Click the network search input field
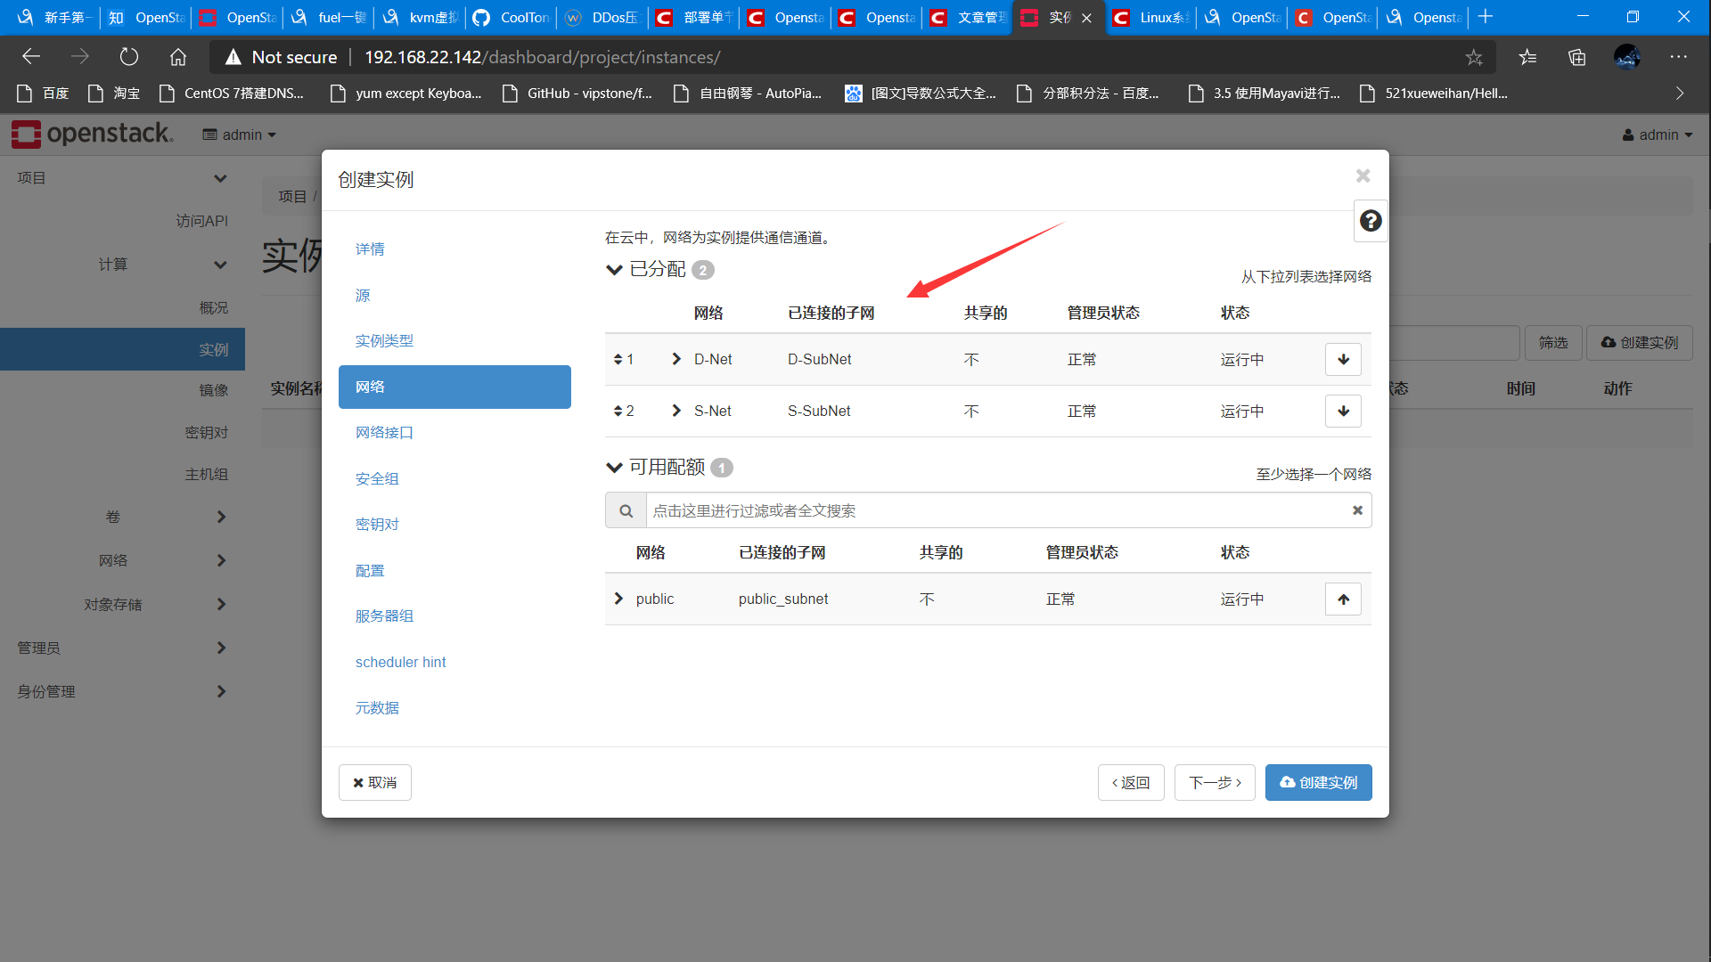Image resolution: width=1711 pixels, height=962 pixels. tap(980, 510)
